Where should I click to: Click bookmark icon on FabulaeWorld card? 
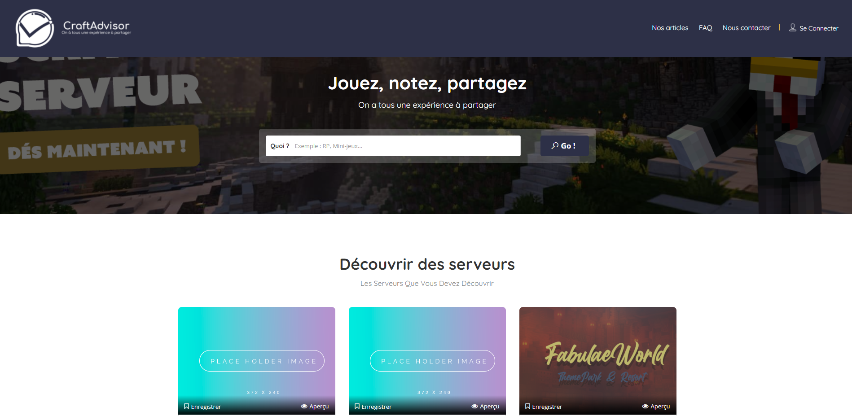pyautogui.click(x=527, y=406)
